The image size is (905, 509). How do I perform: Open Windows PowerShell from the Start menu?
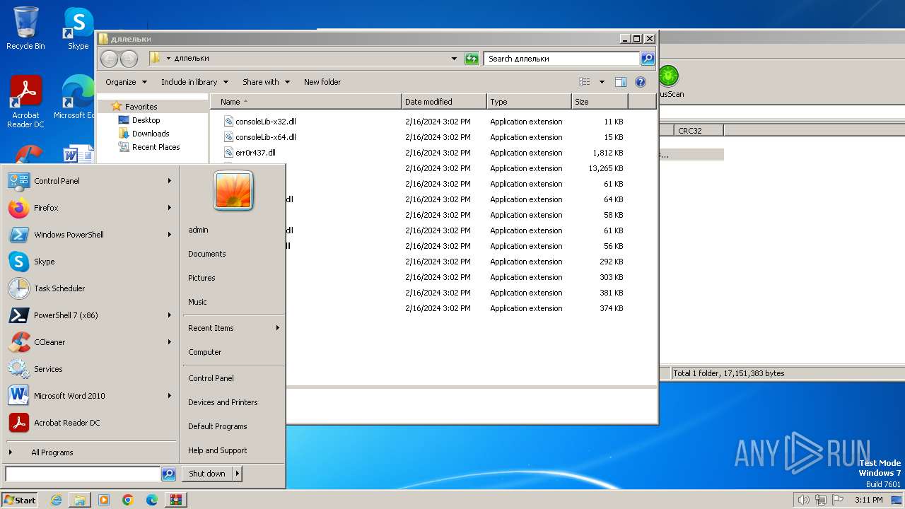coord(90,235)
